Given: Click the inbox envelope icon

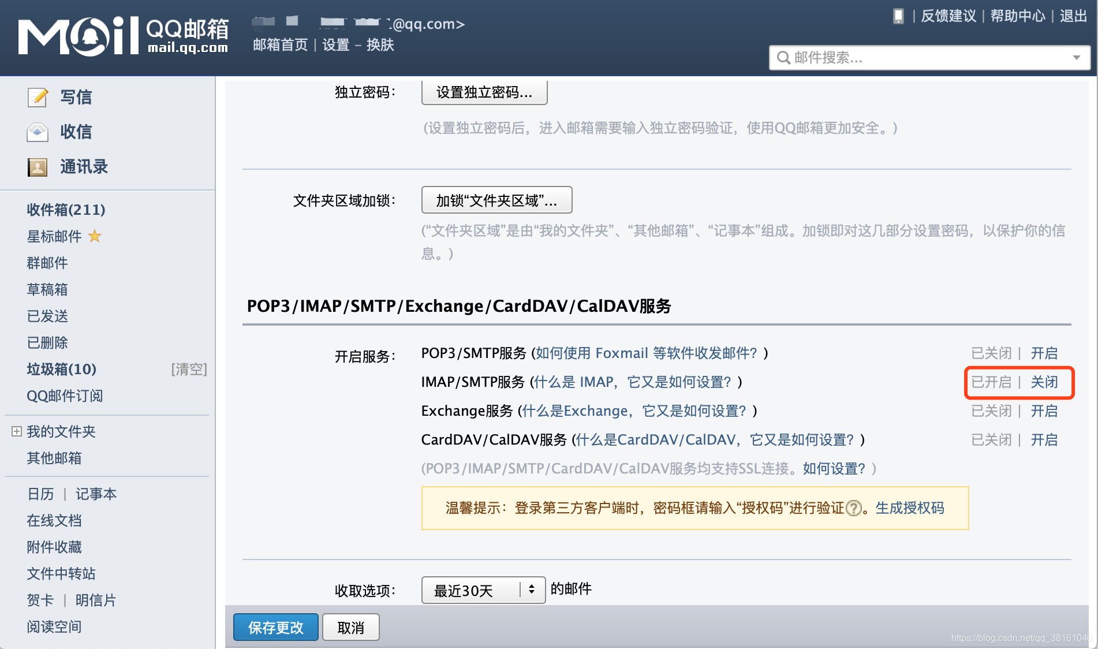Looking at the screenshot, I should (x=38, y=132).
